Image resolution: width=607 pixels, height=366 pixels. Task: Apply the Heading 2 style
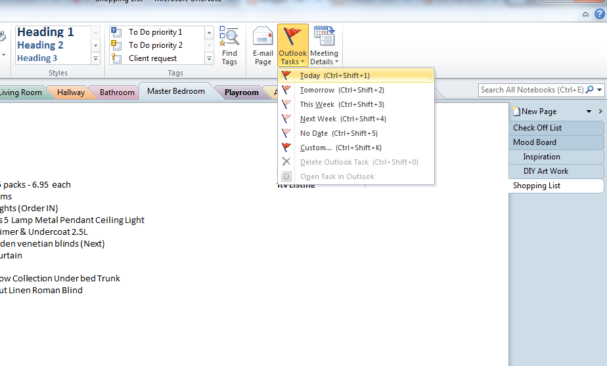coord(40,45)
